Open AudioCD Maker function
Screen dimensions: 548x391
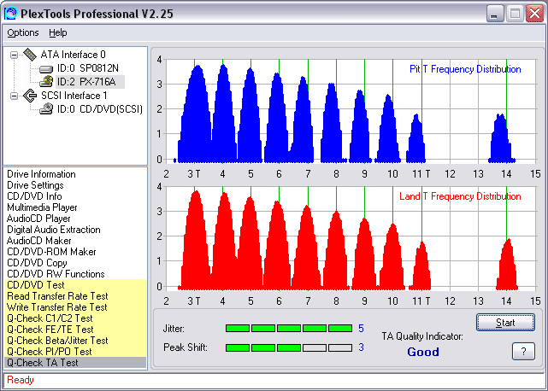(38, 241)
